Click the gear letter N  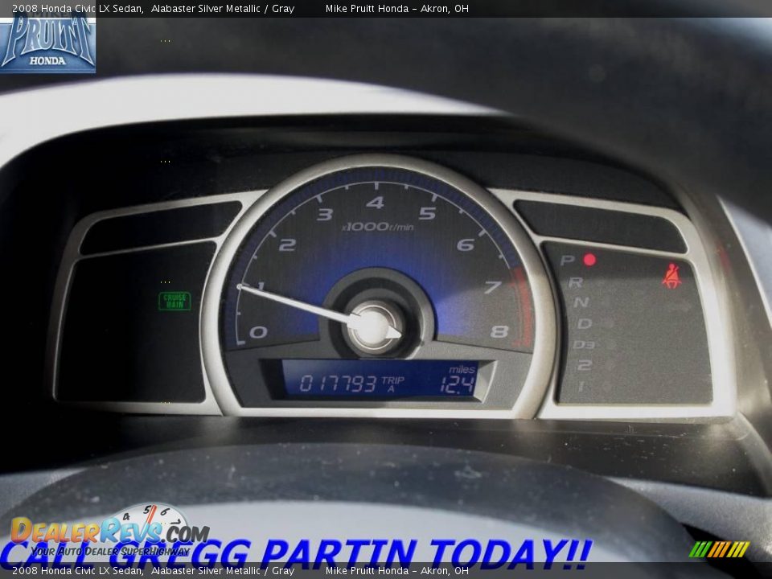click(581, 302)
